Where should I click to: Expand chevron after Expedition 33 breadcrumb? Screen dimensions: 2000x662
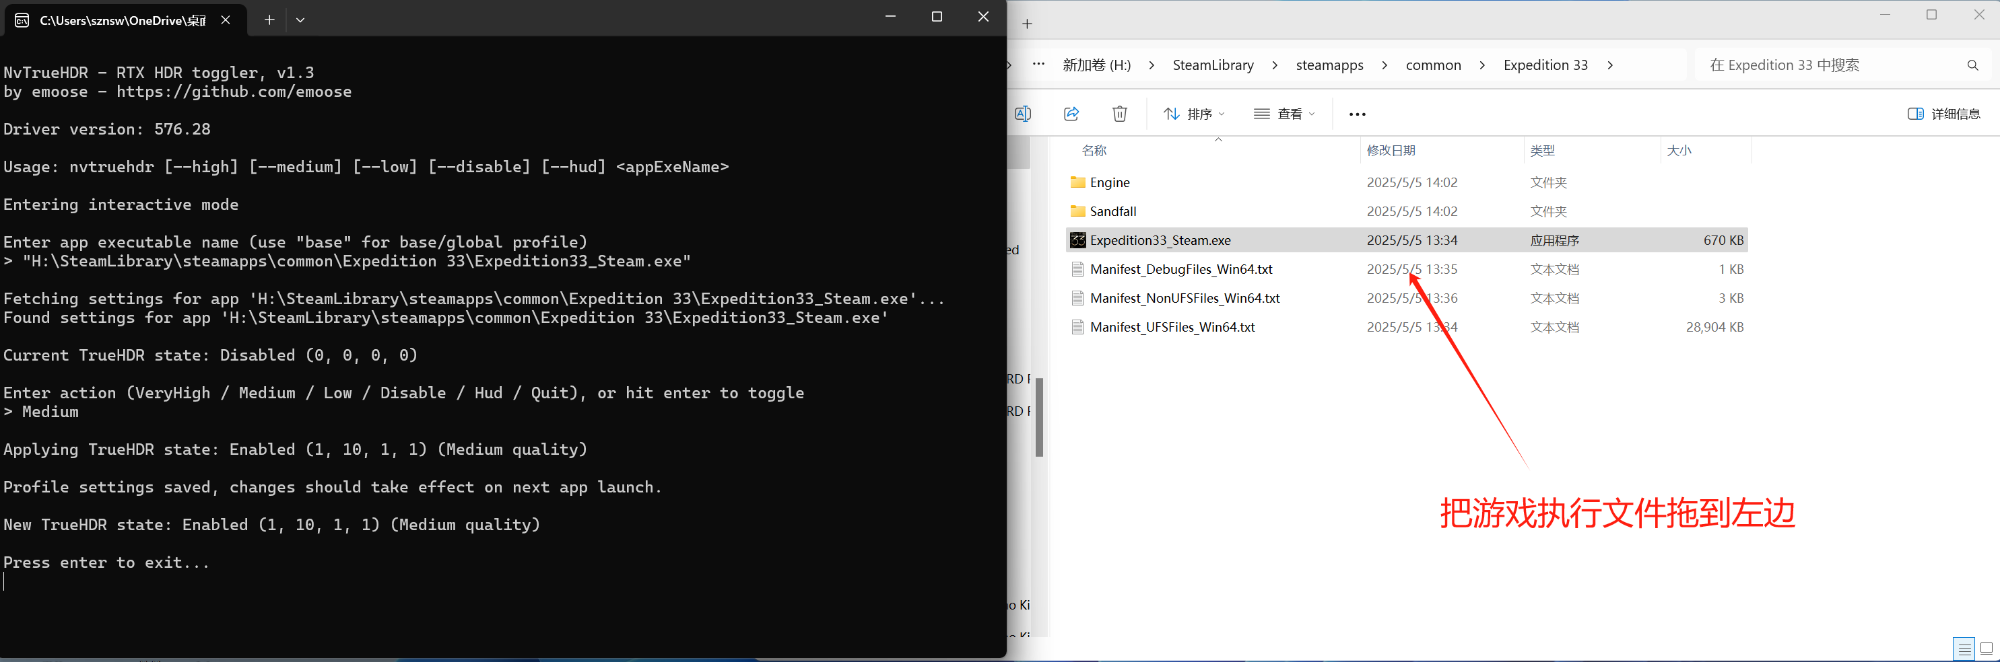[1610, 65]
